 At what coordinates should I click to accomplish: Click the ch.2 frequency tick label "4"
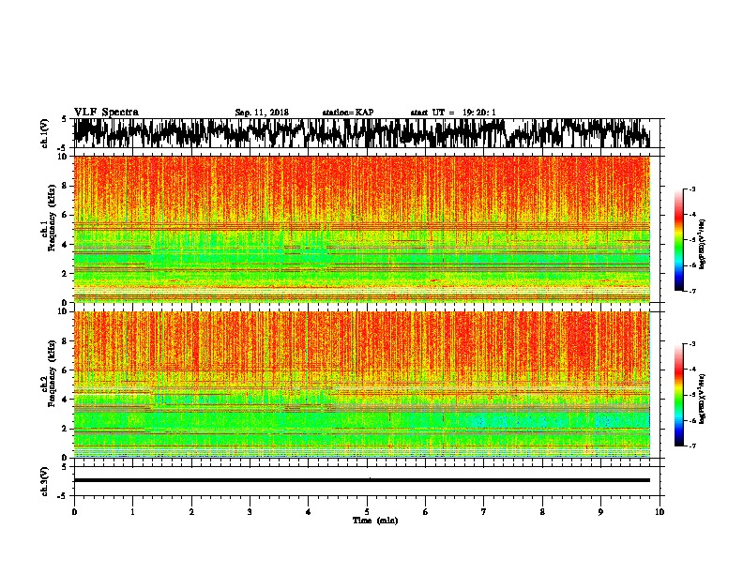(x=66, y=400)
